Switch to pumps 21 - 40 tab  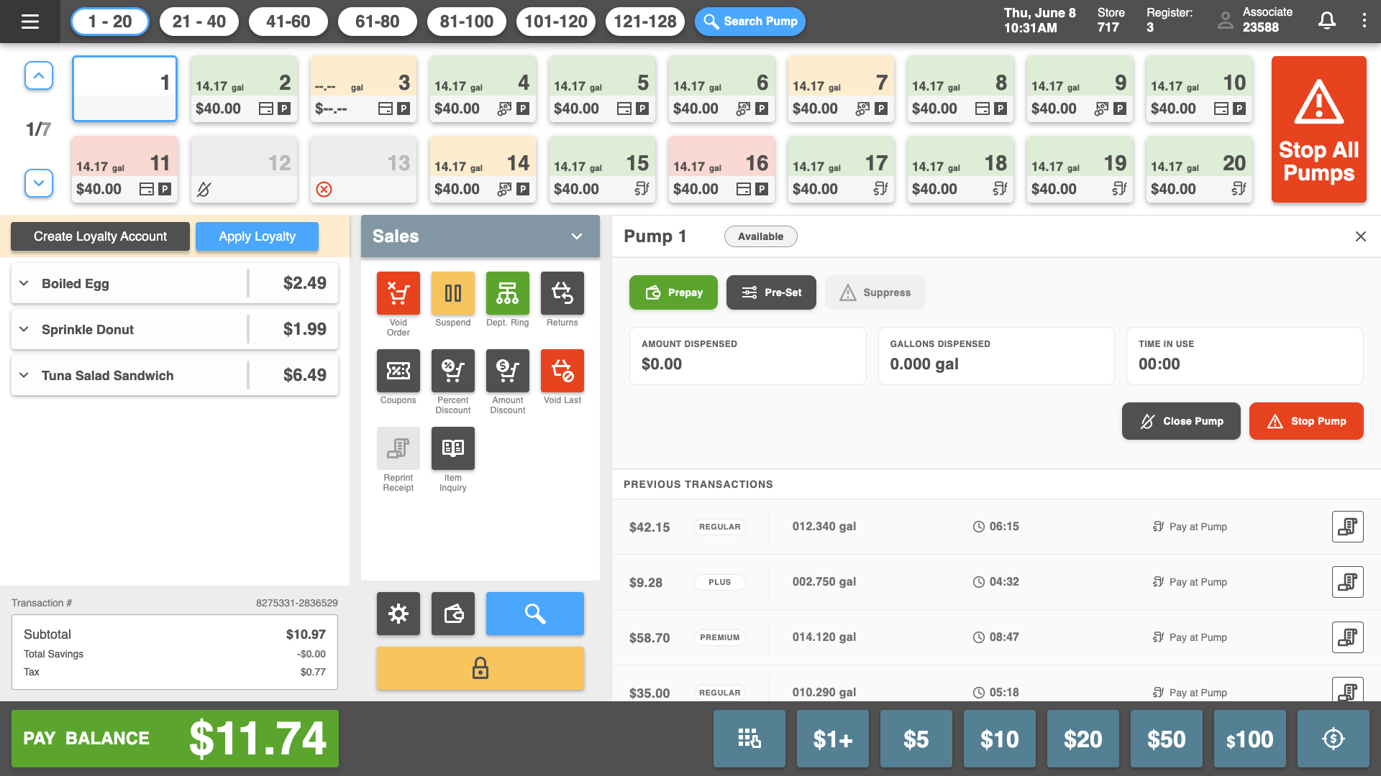[x=199, y=22]
